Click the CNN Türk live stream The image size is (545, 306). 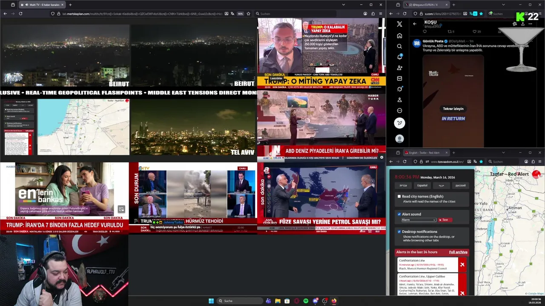(321, 53)
